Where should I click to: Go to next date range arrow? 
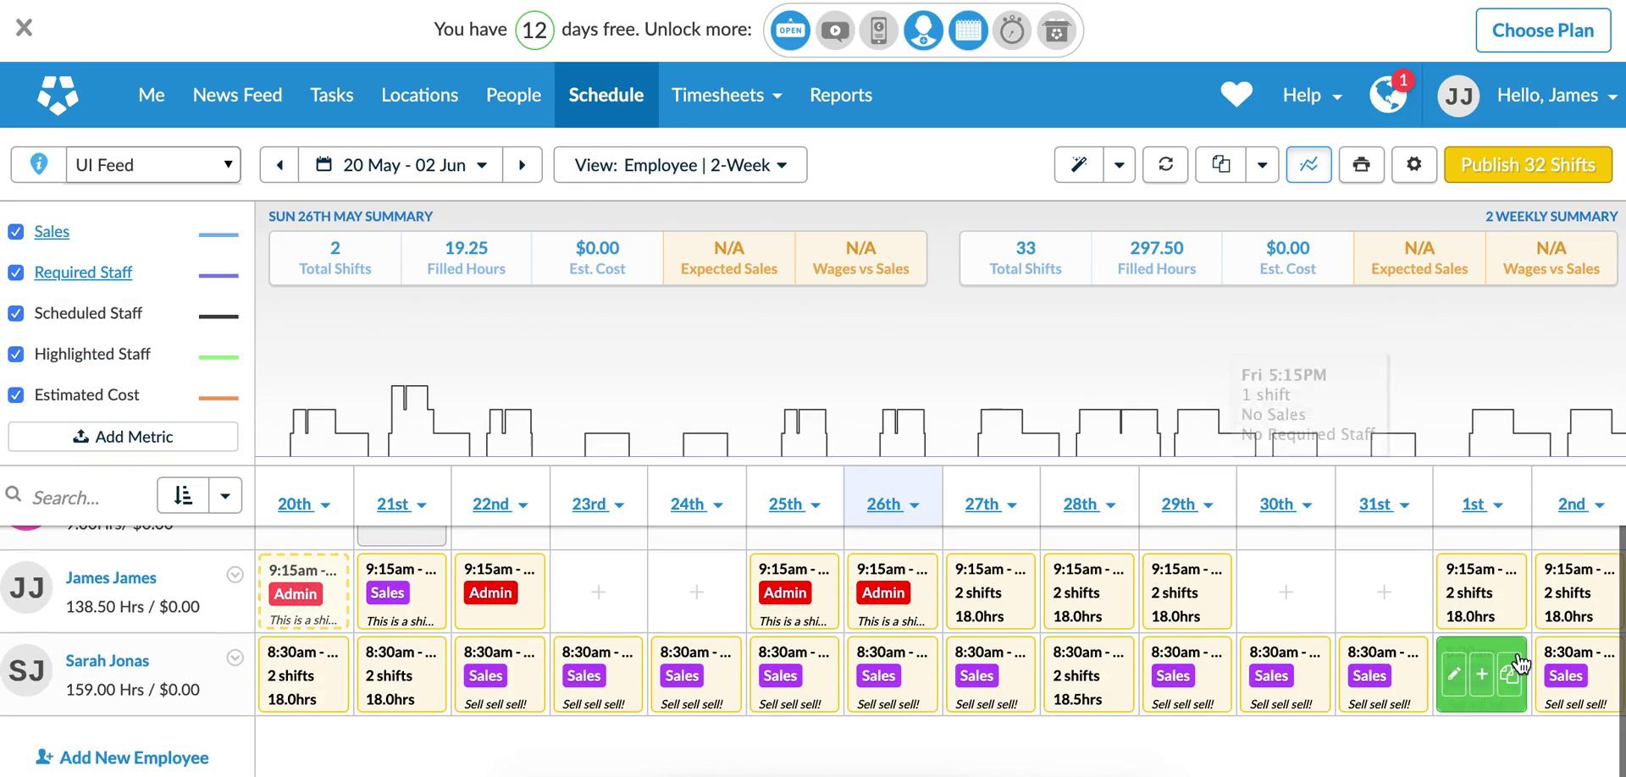point(523,165)
